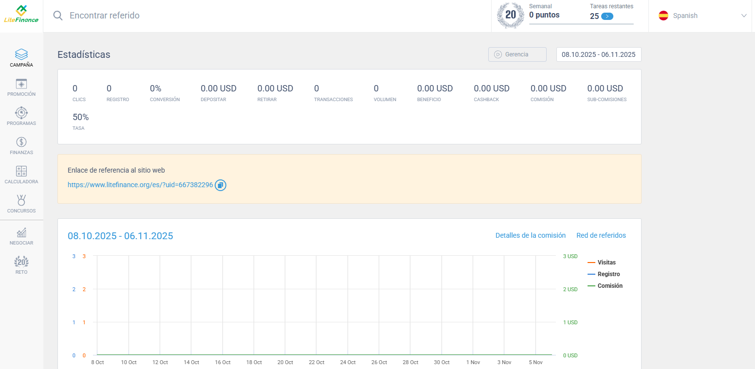Expand the Spanish language dropdown

(744, 16)
